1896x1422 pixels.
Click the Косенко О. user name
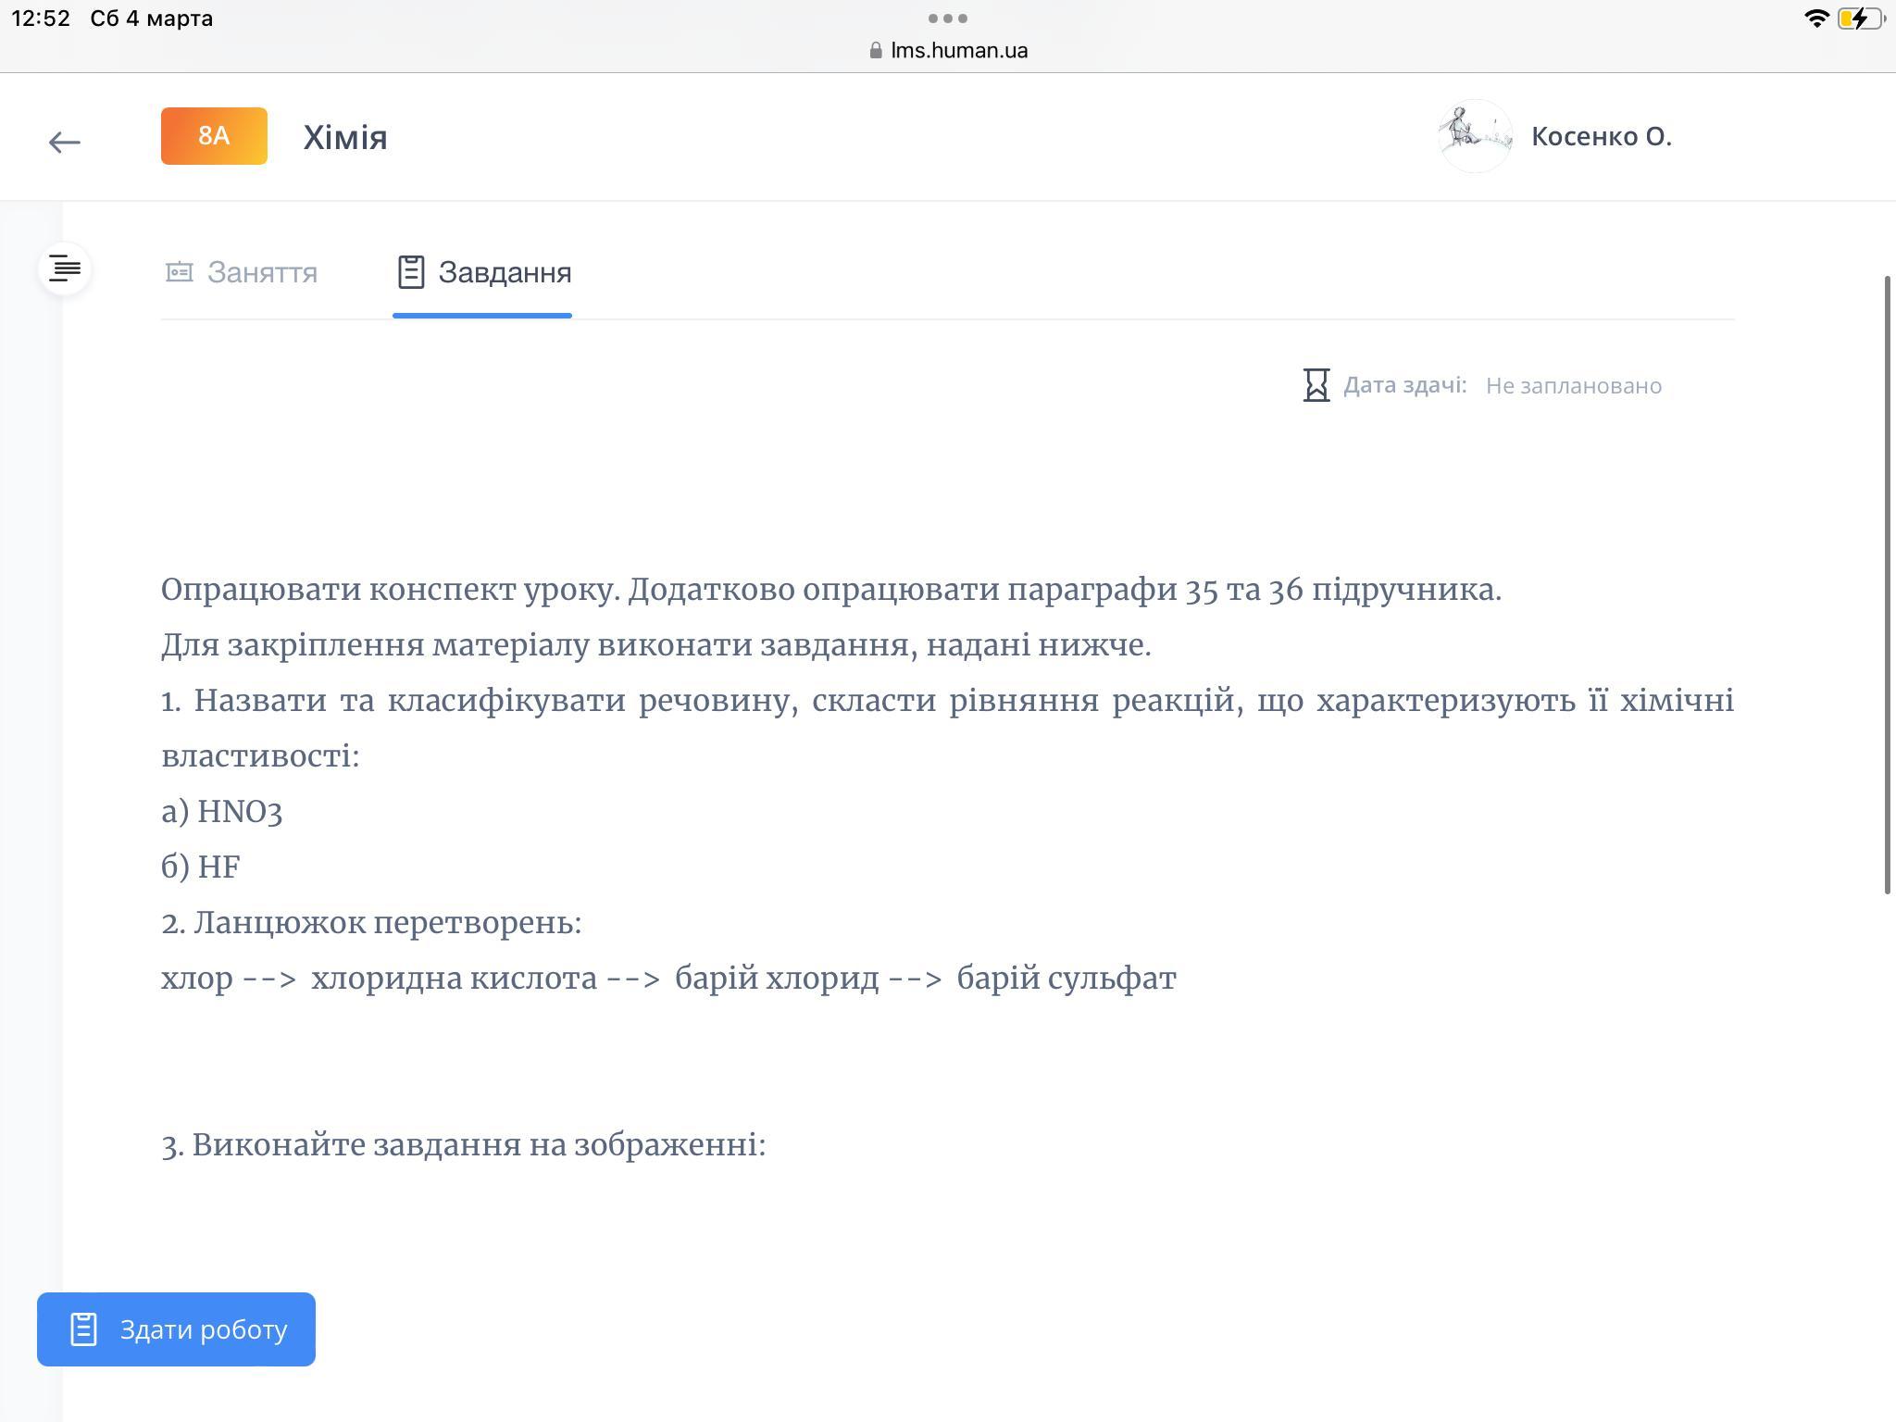[x=1601, y=136]
